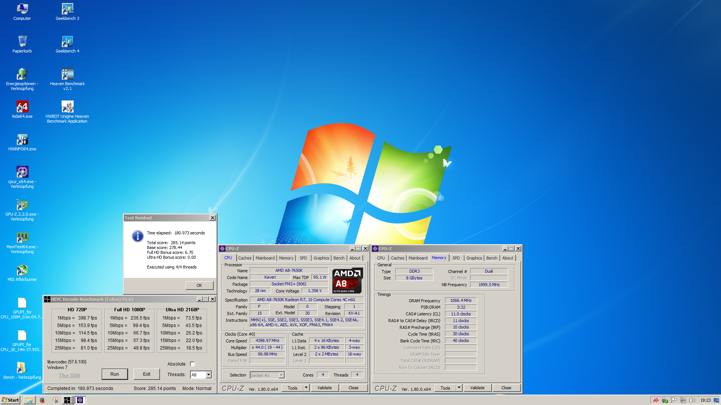Open The Stilt link in HEVC benchmark

(69, 375)
